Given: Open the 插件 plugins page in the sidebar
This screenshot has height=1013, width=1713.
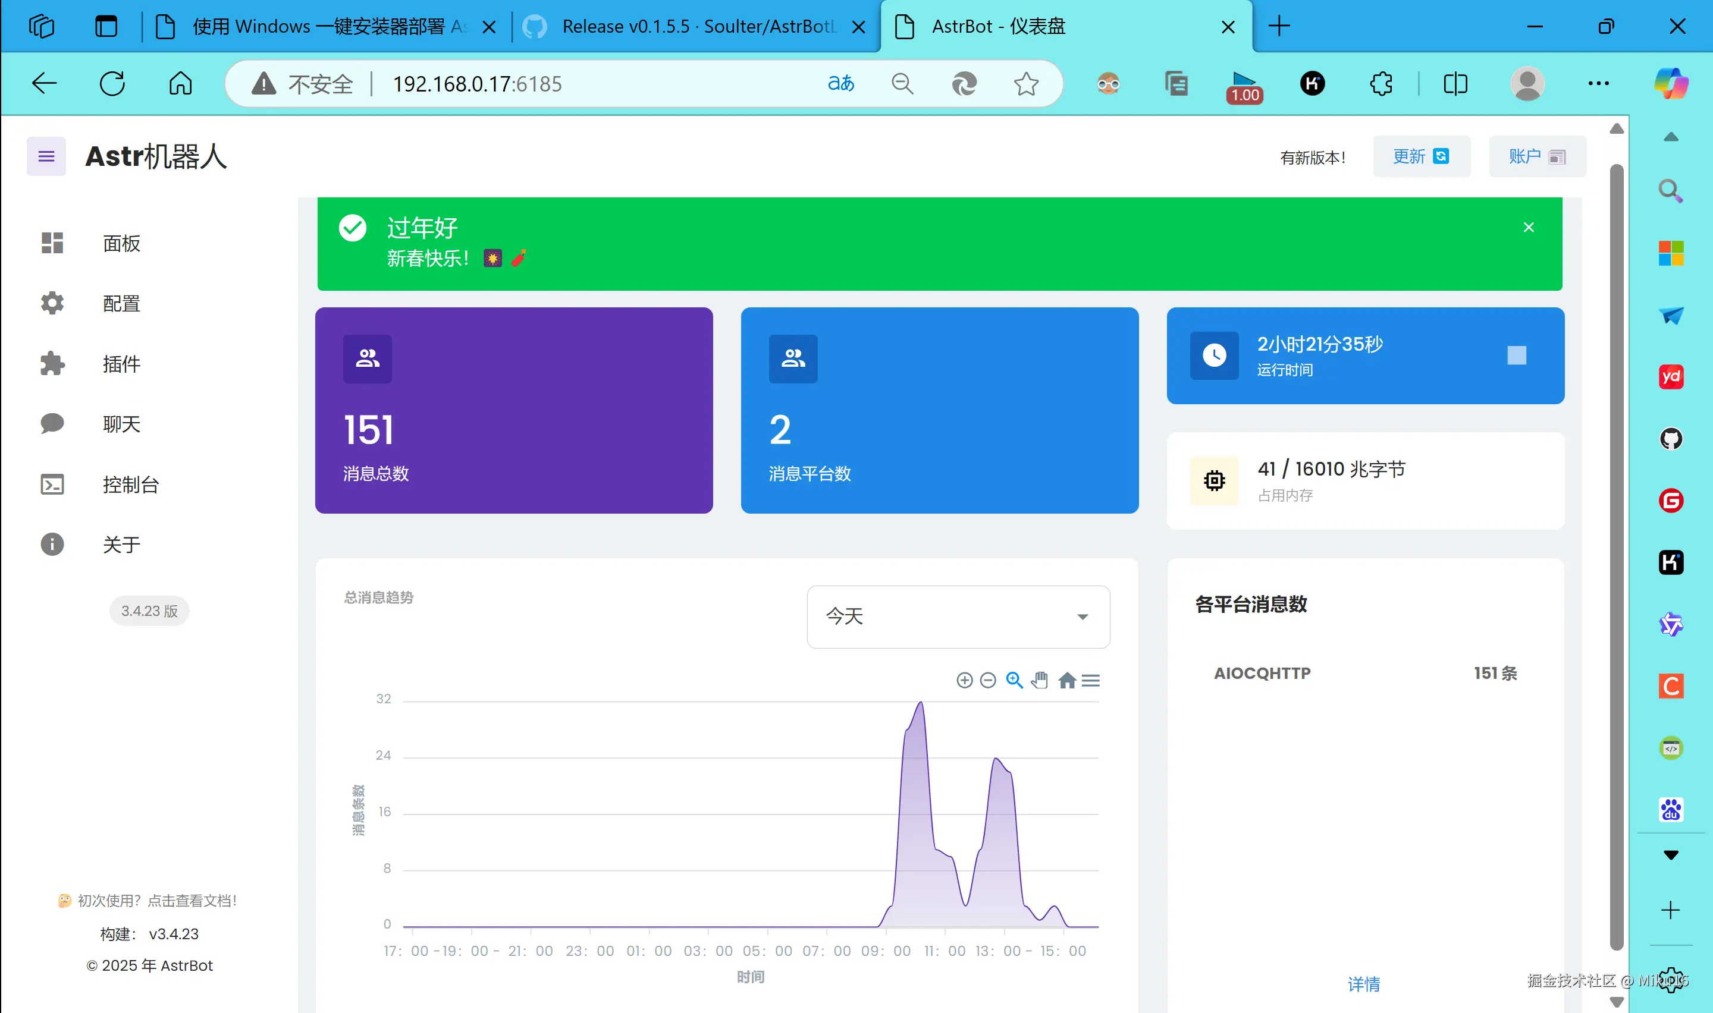Looking at the screenshot, I should pos(121,364).
